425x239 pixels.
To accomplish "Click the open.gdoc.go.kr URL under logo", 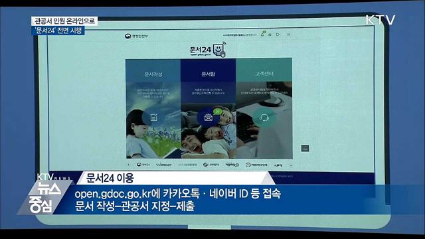I will [x=201, y=54].
